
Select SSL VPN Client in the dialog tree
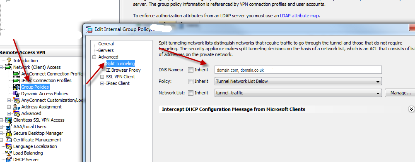pos(121,77)
